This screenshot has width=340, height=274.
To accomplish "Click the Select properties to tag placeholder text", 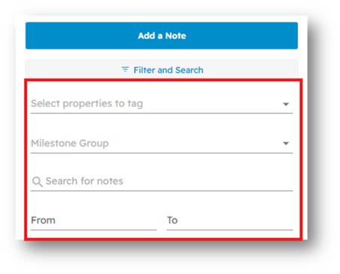I will click(x=87, y=104).
